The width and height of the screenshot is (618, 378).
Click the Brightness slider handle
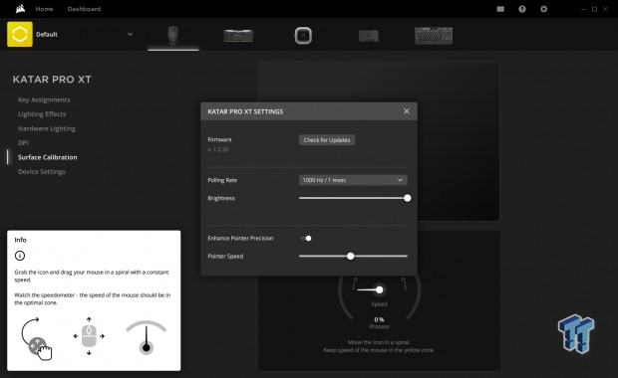coord(407,198)
